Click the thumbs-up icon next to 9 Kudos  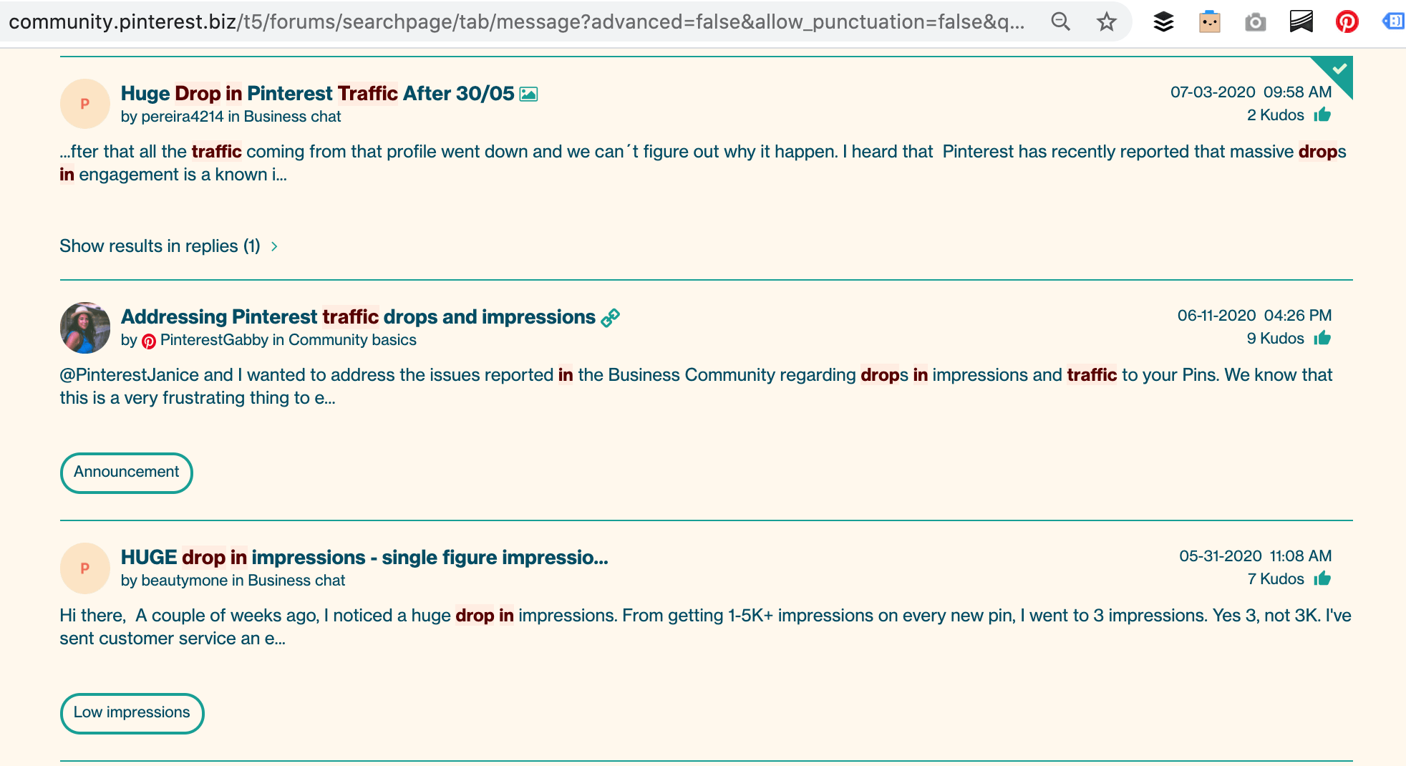coord(1322,338)
